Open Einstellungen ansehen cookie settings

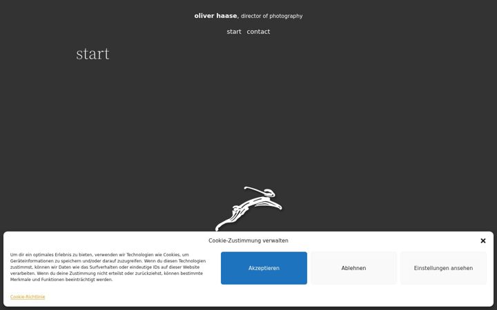pyautogui.click(x=443, y=268)
